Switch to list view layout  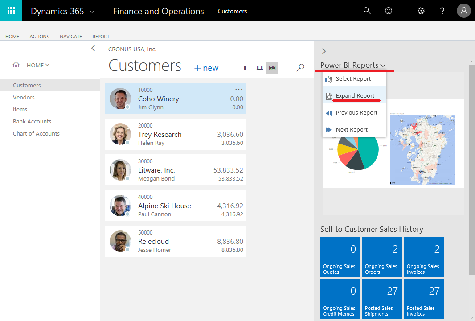pyautogui.click(x=247, y=68)
